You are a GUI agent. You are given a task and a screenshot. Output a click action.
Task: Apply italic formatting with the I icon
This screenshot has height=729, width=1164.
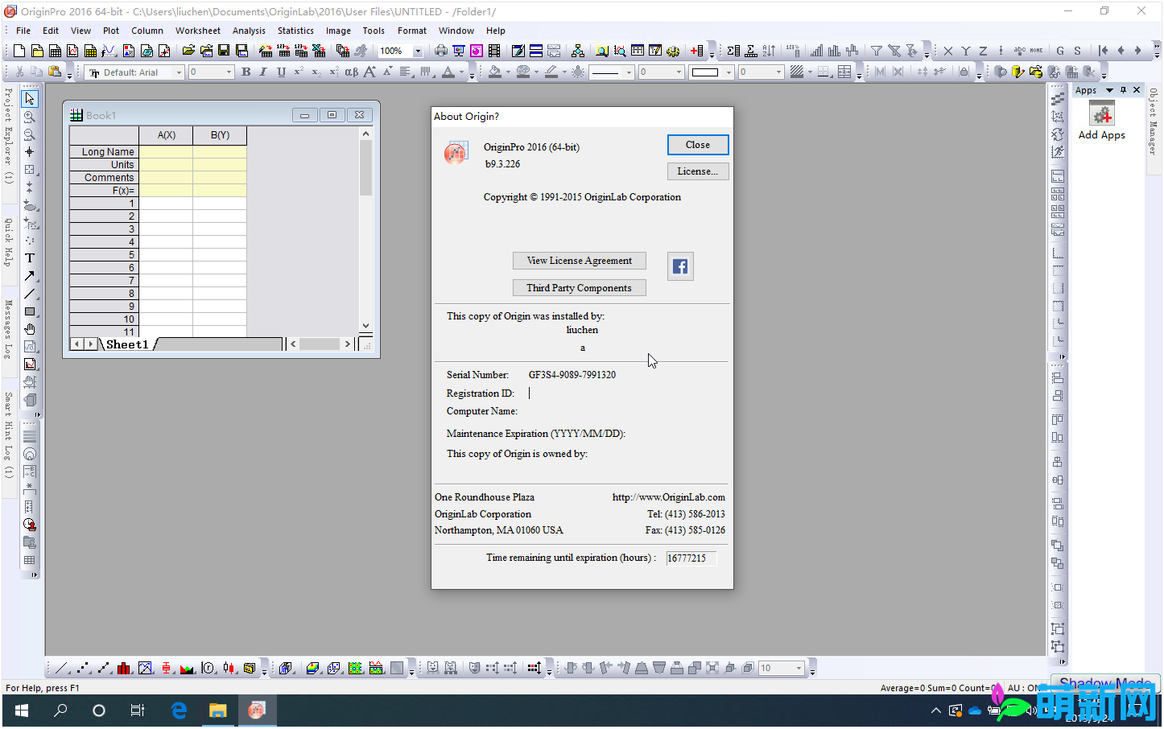(263, 72)
